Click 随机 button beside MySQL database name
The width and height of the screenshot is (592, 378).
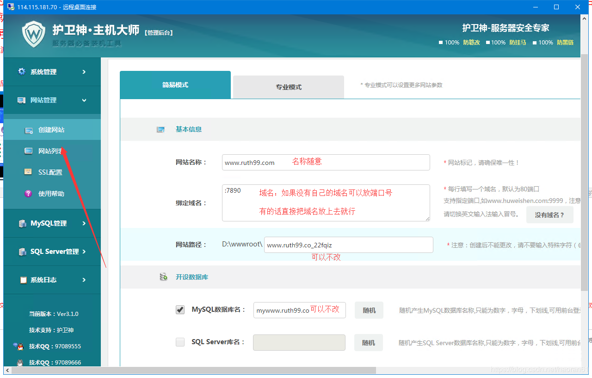(369, 310)
